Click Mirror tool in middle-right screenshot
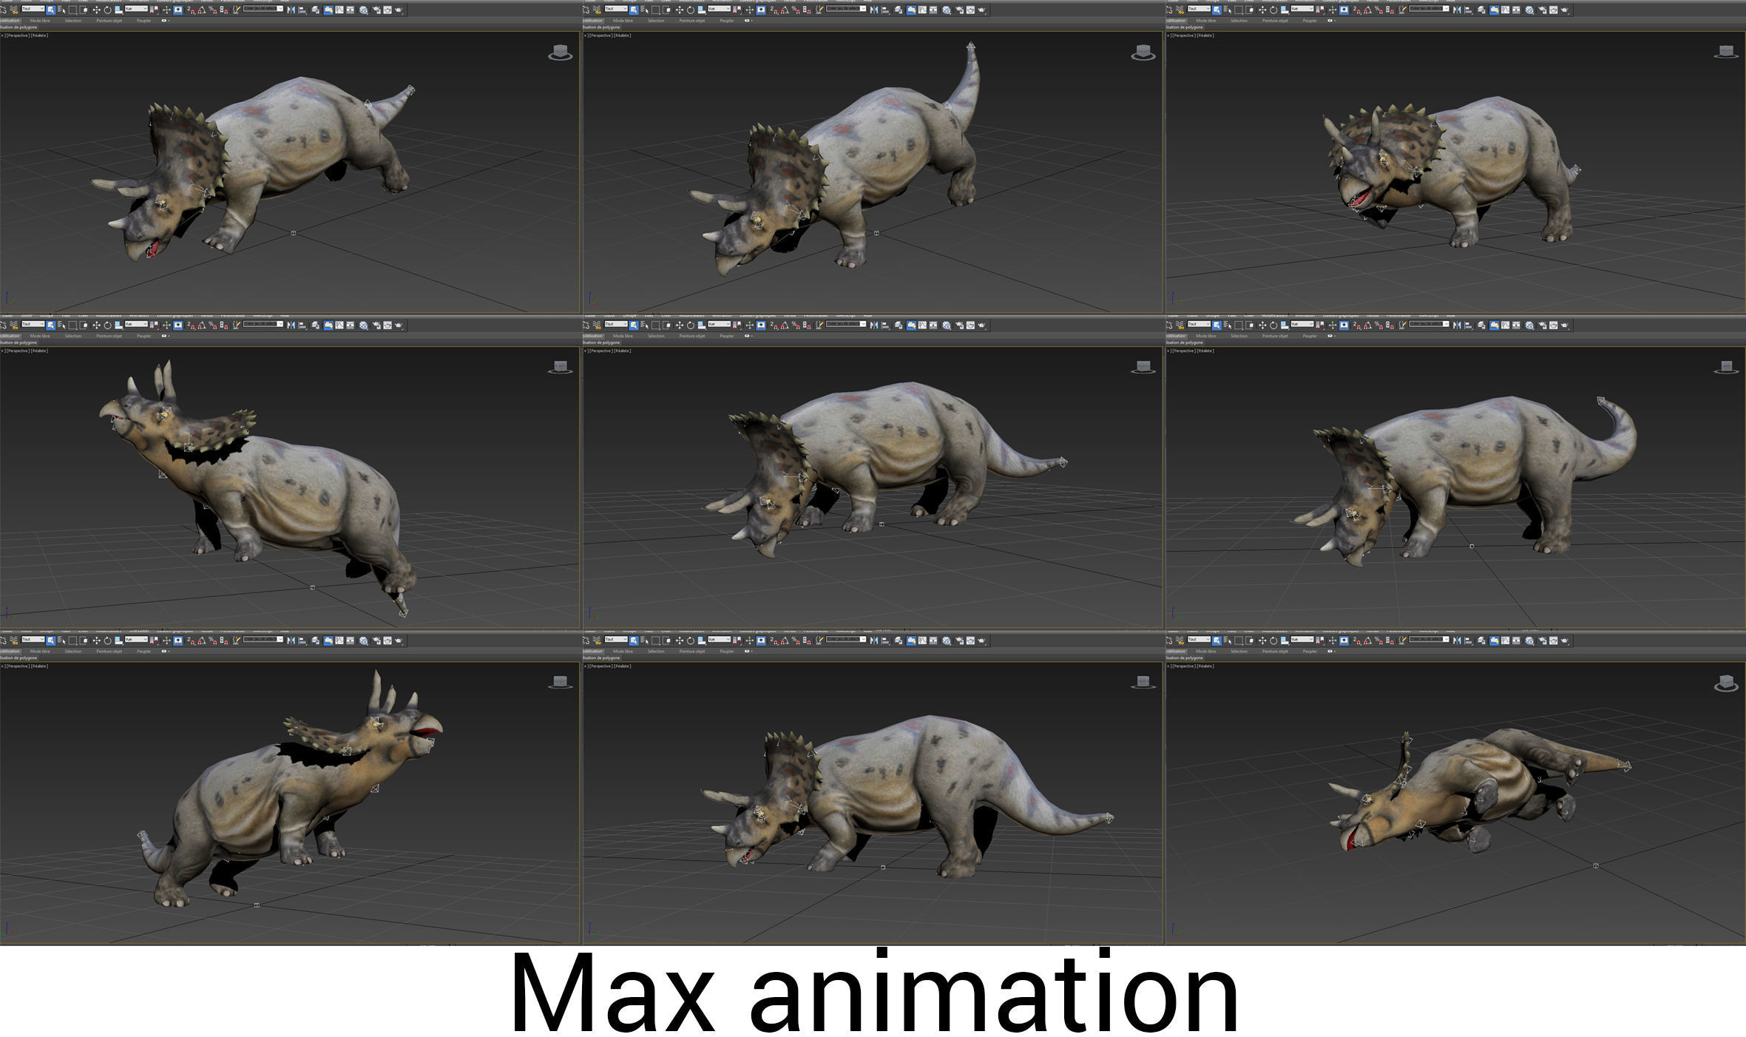Image resolution: width=1746 pixels, height=1037 pixels. (x=1458, y=325)
